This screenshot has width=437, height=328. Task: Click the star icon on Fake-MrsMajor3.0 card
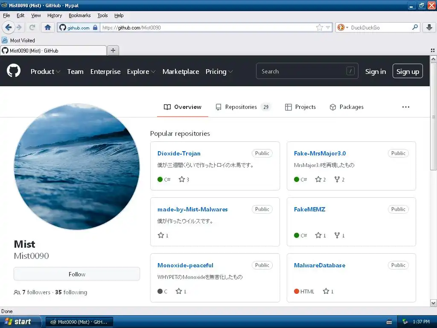click(318, 179)
